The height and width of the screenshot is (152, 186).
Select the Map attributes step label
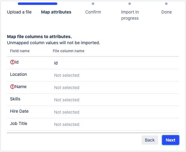[x=56, y=12]
